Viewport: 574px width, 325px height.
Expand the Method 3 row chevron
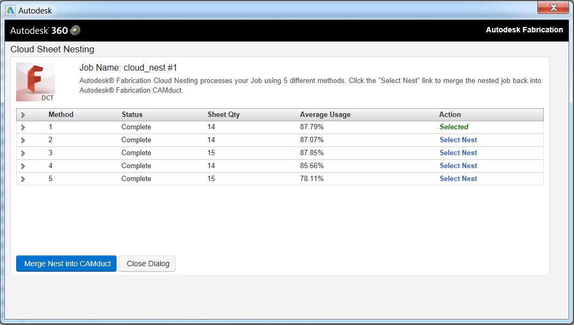tap(23, 153)
